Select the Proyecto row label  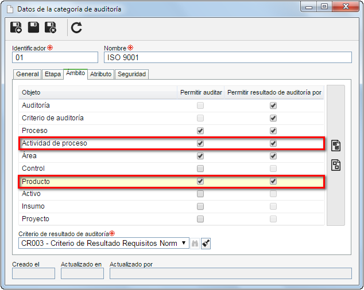[36, 219]
